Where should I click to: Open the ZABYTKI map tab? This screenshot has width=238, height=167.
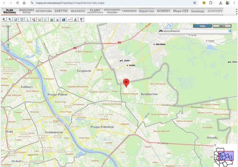[x=61, y=11]
